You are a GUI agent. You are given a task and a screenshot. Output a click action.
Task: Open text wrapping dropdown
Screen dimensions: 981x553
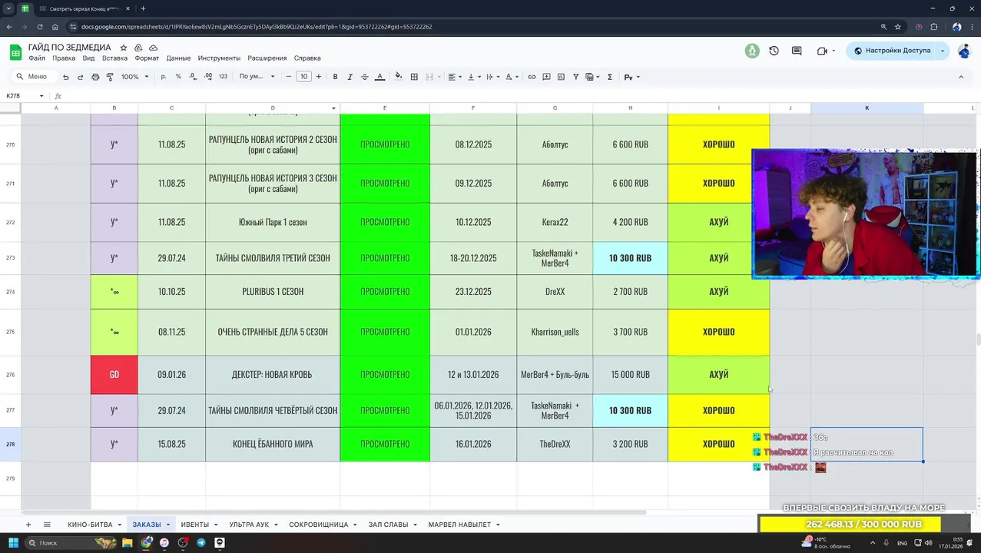pos(492,77)
